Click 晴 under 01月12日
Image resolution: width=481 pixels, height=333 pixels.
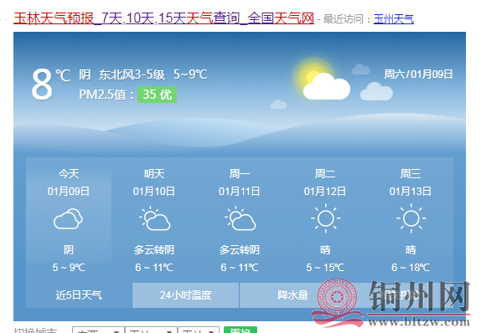coord(325,250)
